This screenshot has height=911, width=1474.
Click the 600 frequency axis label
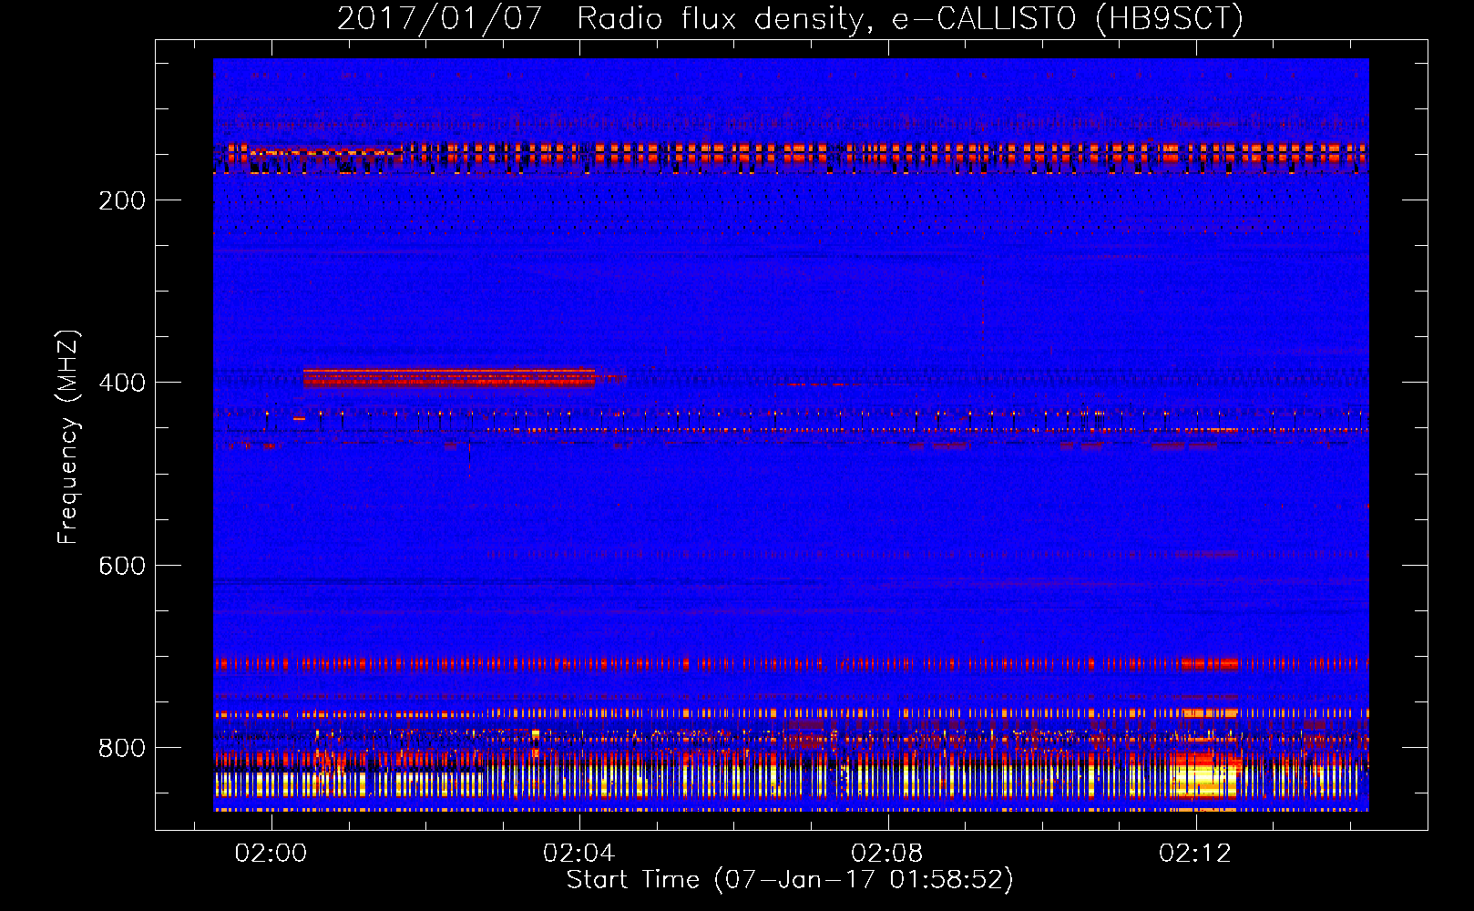(122, 566)
